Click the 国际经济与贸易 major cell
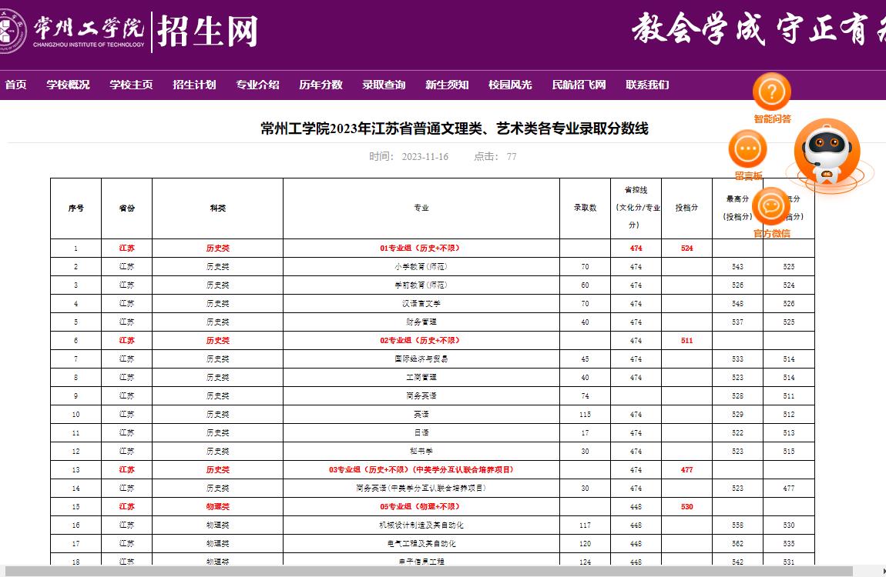Image resolution: width=886 pixels, height=577 pixels. tap(421, 359)
